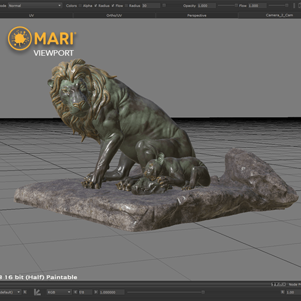
Task: Click the R reset button beside default dropdown
Action: coord(25,292)
